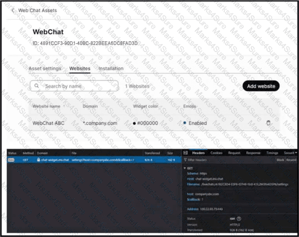Screen dimensions: 299x237
Task: Open the Installation tab
Action: [111, 68]
